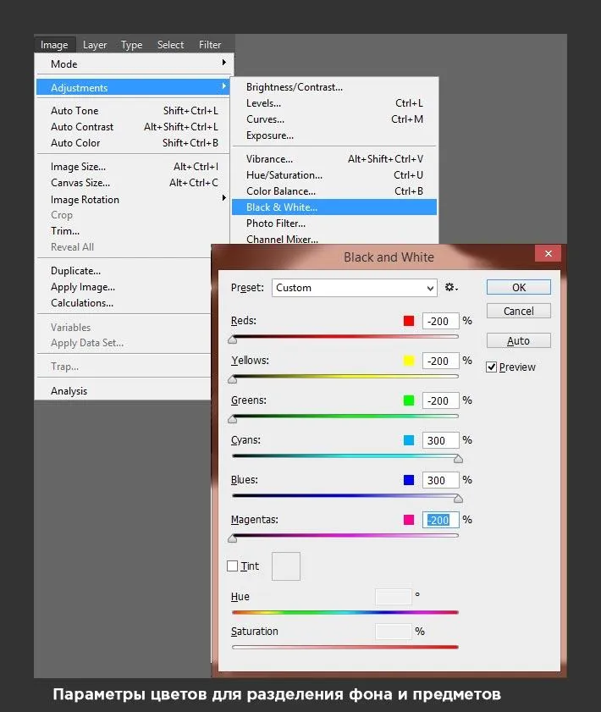The height and width of the screenshot is (712, 601).
Task: Choose Curves adjustment
Action: coord(334,119)
